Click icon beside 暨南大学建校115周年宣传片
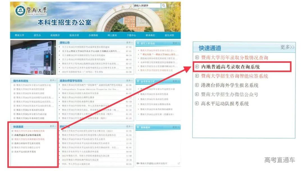Viewport: 303px width, 171px height. pos(138,163)
